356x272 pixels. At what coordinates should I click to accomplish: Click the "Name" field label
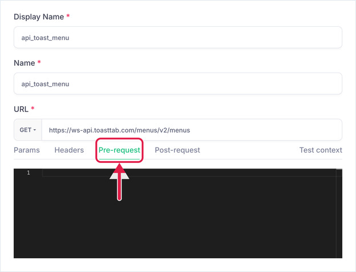pos(25,63)
